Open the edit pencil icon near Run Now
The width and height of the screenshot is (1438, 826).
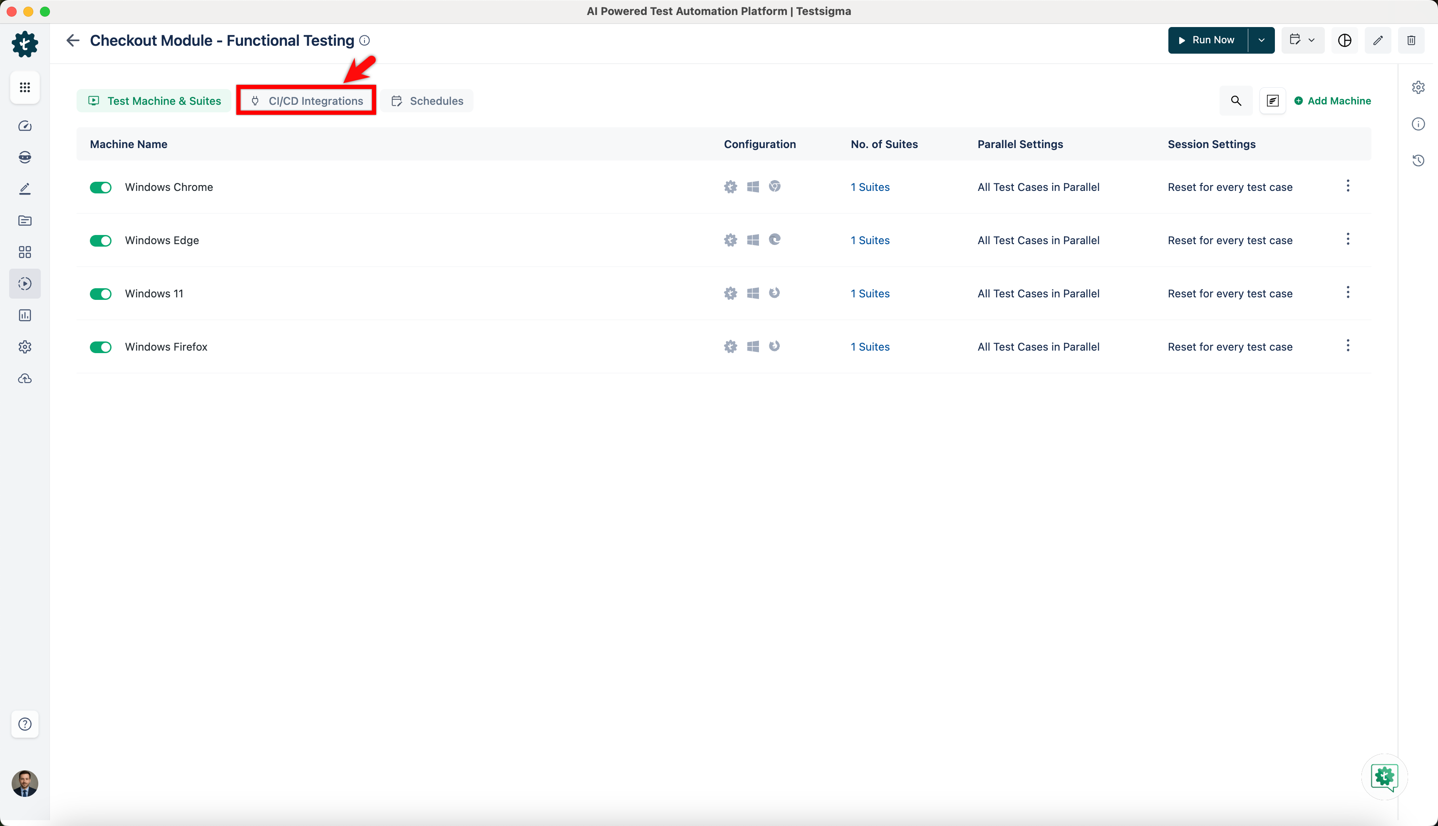coord(1378,40)
